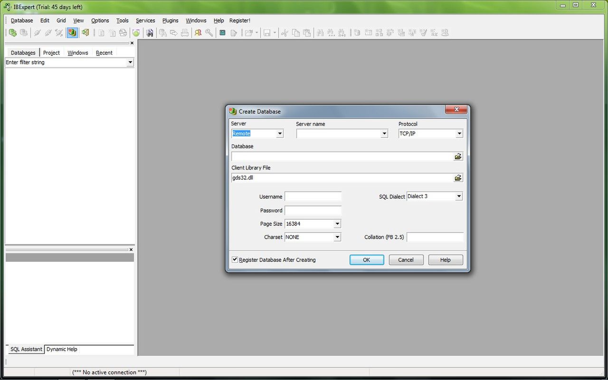Close the SQL Assistant panel

(x=132, y=249)
